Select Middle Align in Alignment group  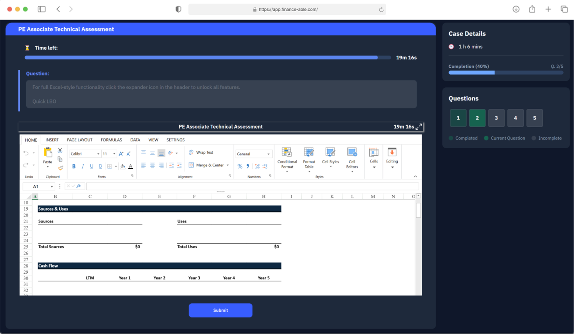152,153
